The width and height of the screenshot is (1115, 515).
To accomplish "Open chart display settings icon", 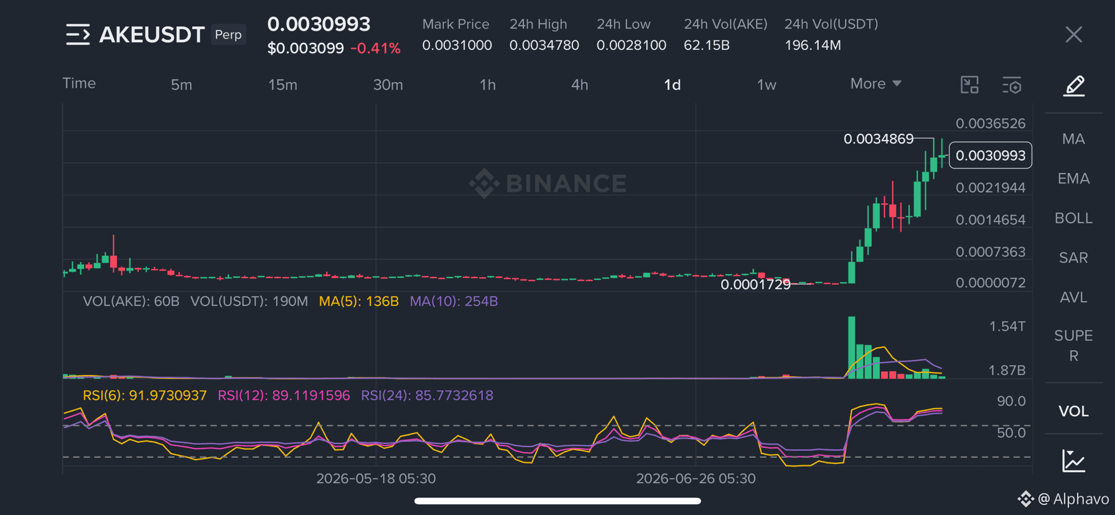I will [x=1012, y=85].
